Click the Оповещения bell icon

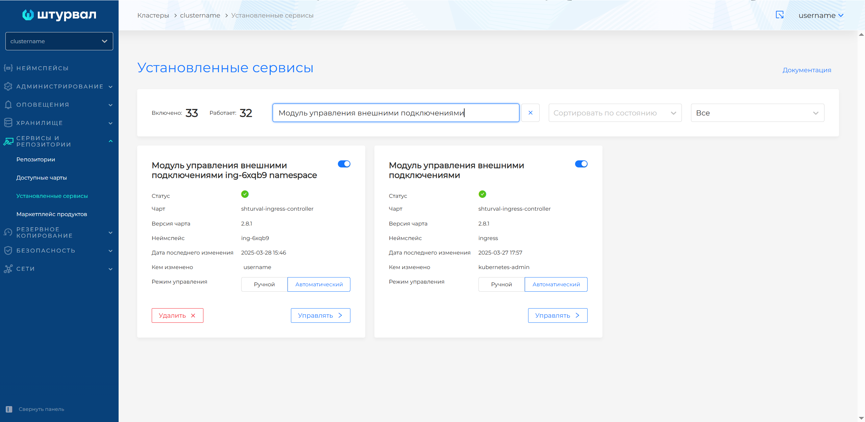coord(8,105)
